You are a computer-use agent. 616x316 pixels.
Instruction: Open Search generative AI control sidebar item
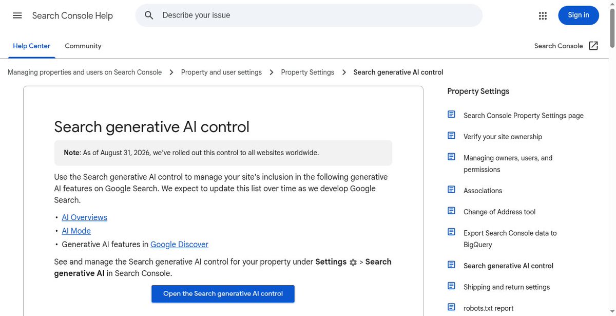pyautogui.click(x=508, y=266)
